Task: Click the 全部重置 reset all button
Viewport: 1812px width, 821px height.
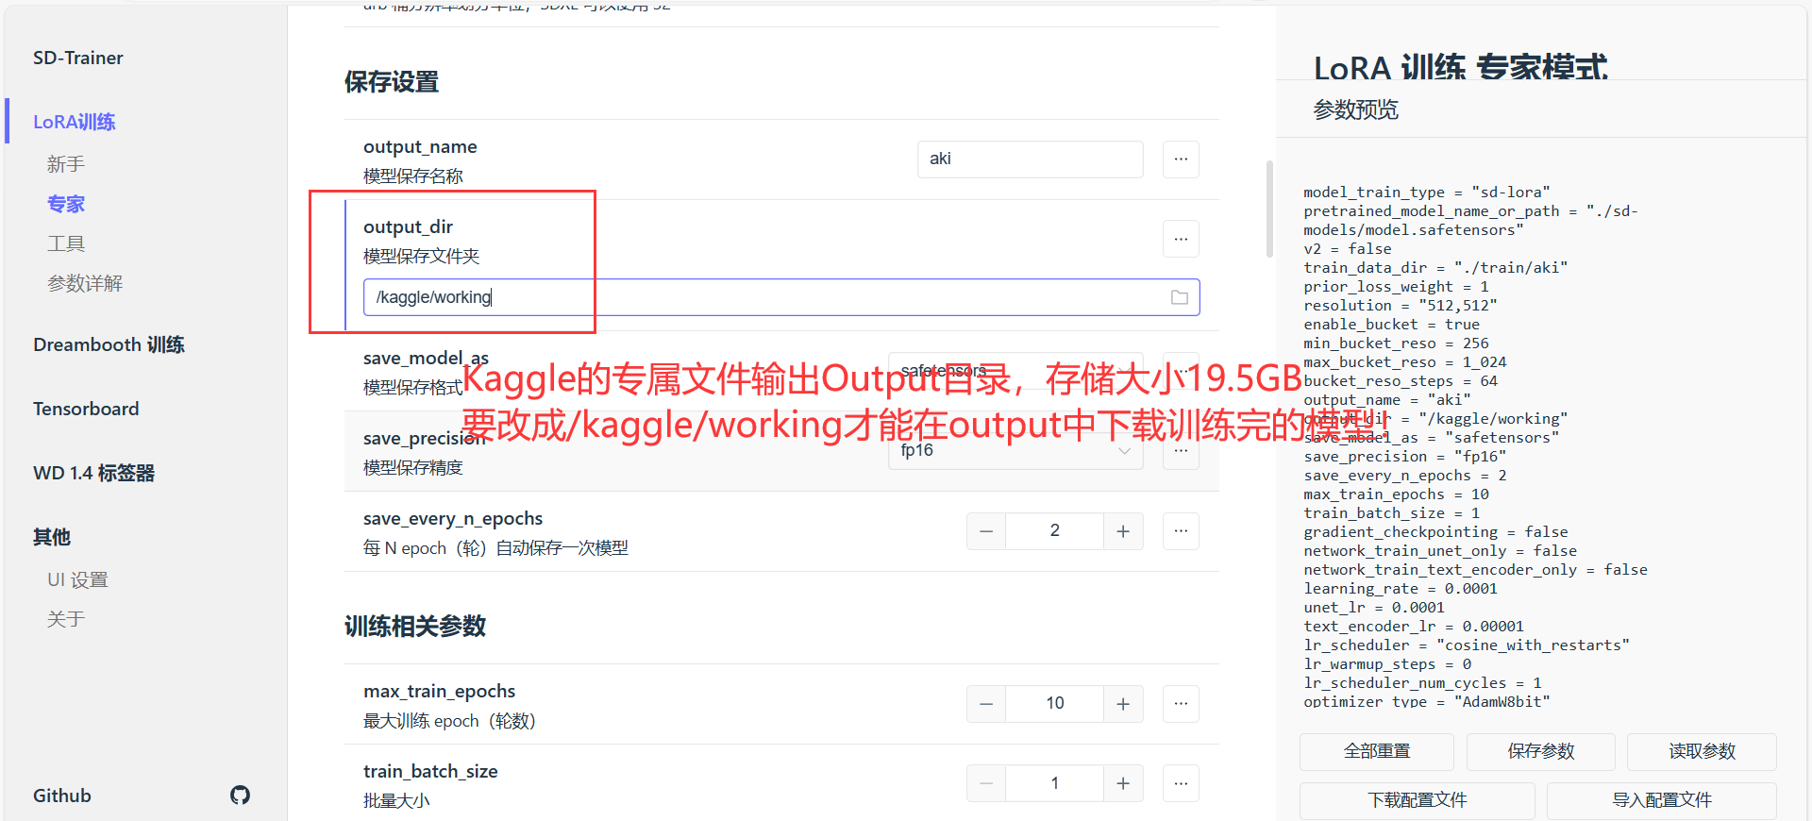Action: coord(1376,751)
